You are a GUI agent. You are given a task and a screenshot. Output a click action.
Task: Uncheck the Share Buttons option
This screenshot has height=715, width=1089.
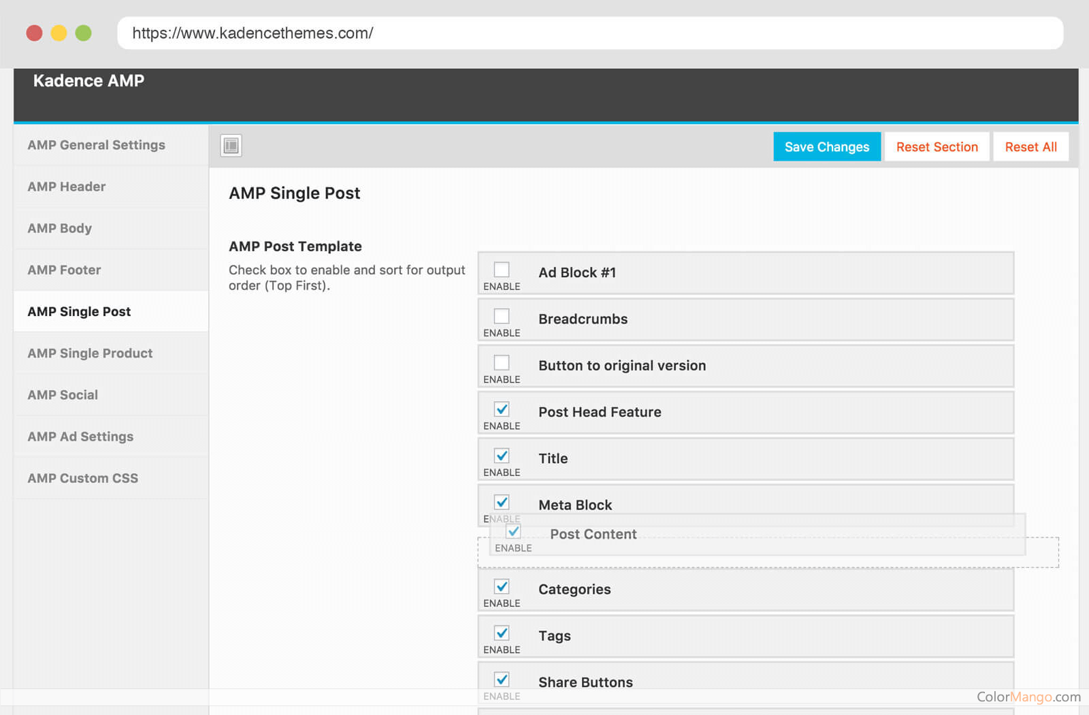(502, 678)
